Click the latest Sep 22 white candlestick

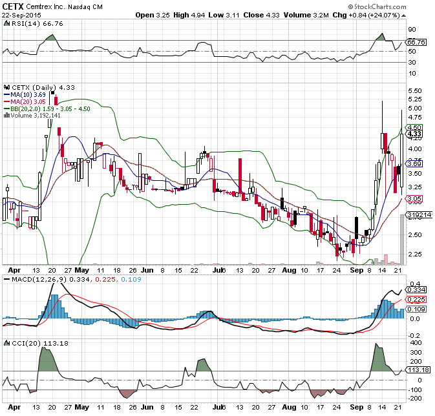(x=401, y=160)
